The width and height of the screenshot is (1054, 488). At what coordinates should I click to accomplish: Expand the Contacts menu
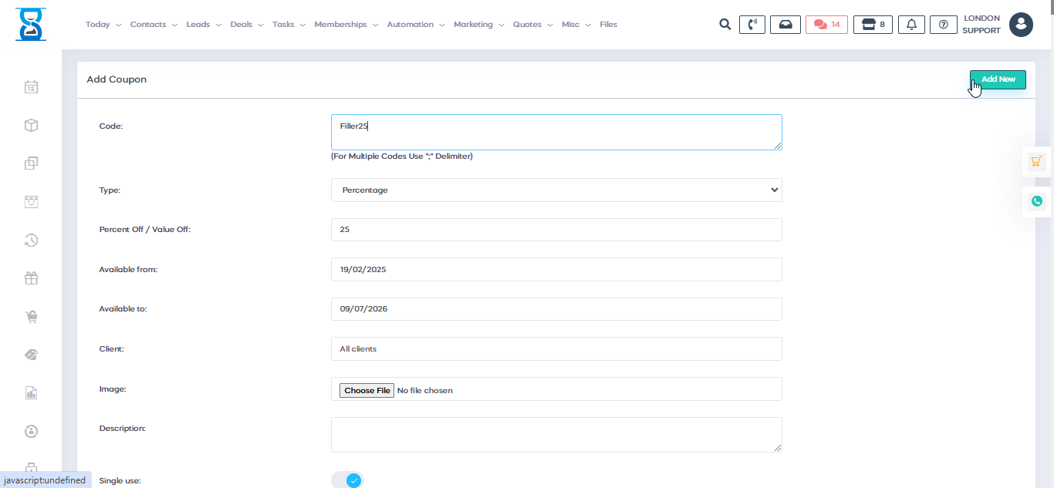153,25
